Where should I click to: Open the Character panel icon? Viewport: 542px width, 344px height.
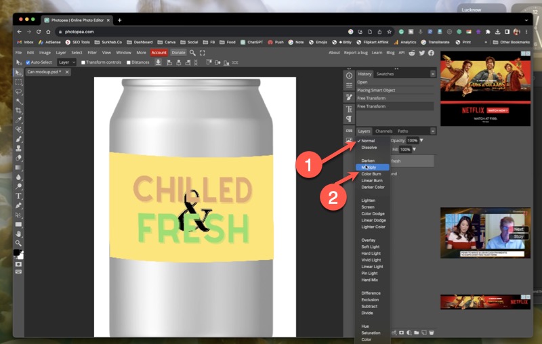click(349, 109)
